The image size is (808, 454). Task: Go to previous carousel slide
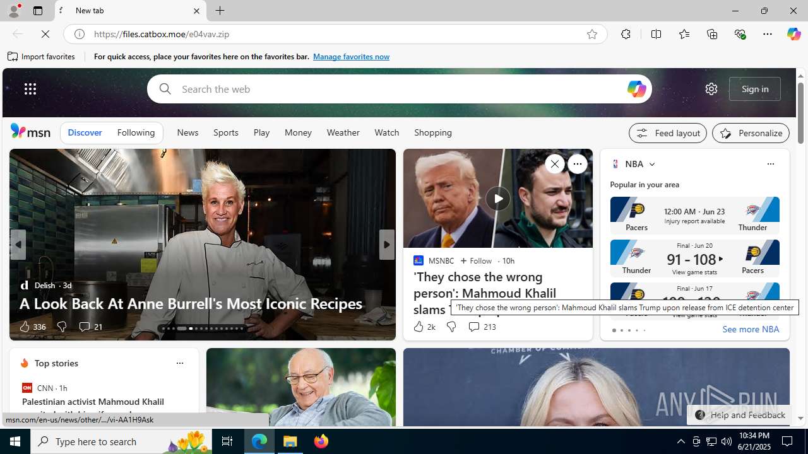[18, 245]
